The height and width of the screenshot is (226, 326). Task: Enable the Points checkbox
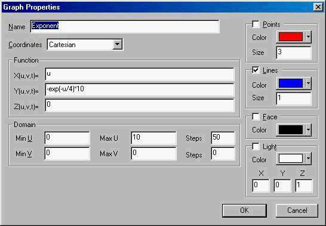[256, 24]
